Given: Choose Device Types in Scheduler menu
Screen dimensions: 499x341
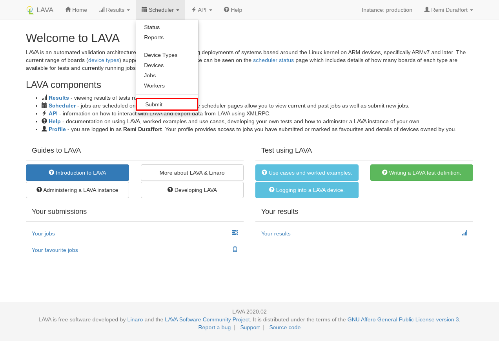Looking at the screenshot, I should pos(160,55).
